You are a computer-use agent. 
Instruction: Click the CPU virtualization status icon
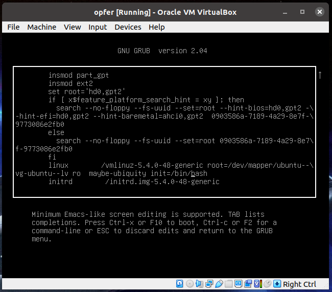point(257,284)
